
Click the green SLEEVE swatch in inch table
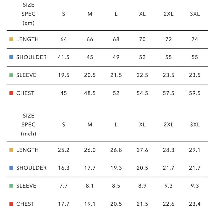click(11, 186)
